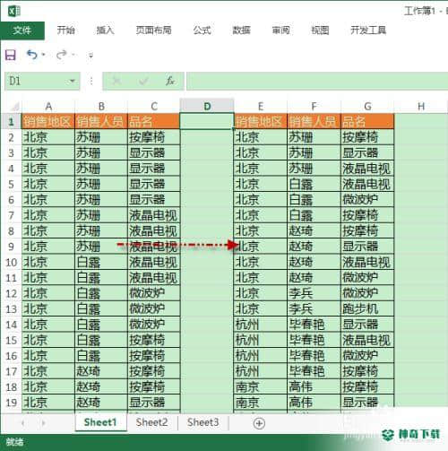The width and height of the screenshot is (448, 451).
Task: Select column D header
Action: coord(207,106)
